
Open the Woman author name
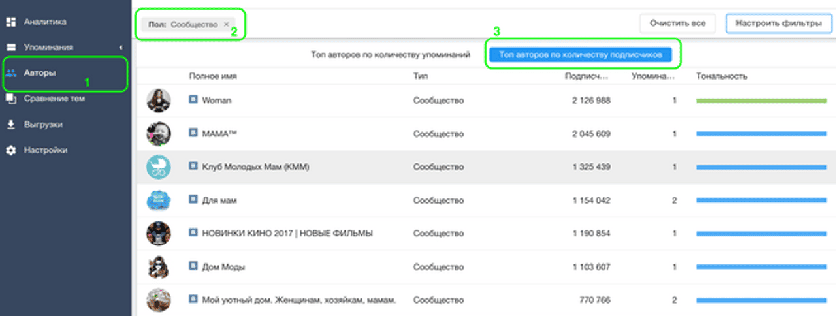pos(217,101)
